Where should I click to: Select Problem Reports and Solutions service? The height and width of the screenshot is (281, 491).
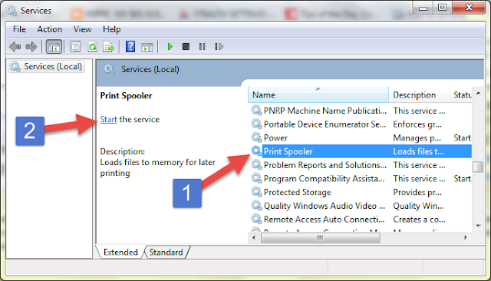tap(361, 165)
